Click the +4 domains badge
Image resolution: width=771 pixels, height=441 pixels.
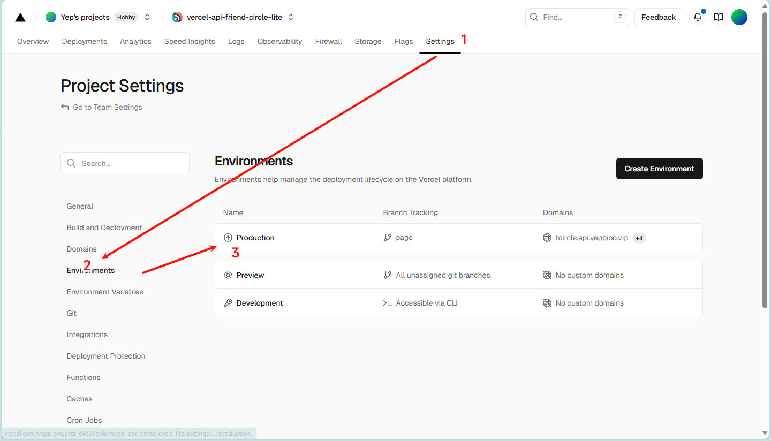[x=639, y=238]
